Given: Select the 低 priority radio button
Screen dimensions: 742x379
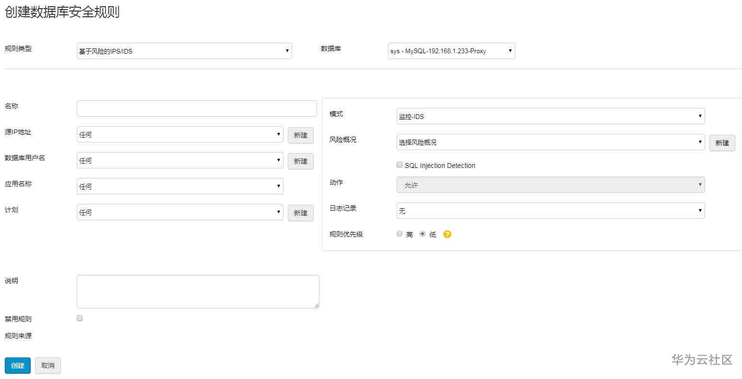Looking at the screenshot, I should [x=423, y=234].
